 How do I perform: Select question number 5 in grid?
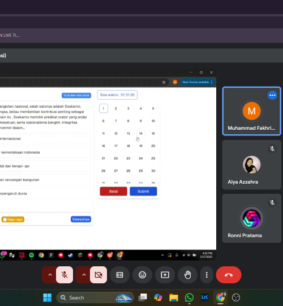pos(153,108)
